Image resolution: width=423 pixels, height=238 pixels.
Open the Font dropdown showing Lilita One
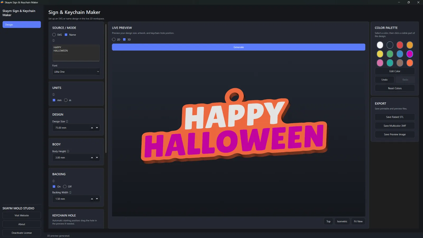click(76, 72)
